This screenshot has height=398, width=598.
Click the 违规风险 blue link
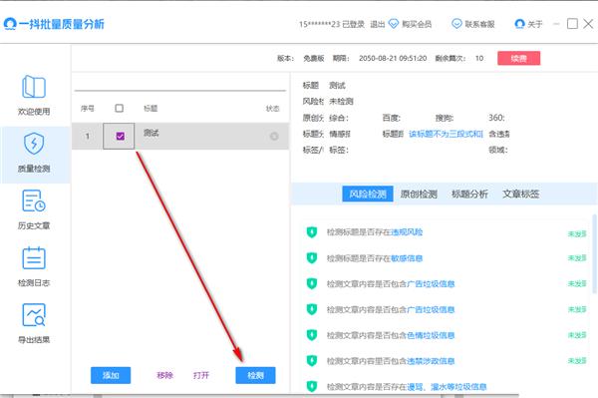point(407,232)
